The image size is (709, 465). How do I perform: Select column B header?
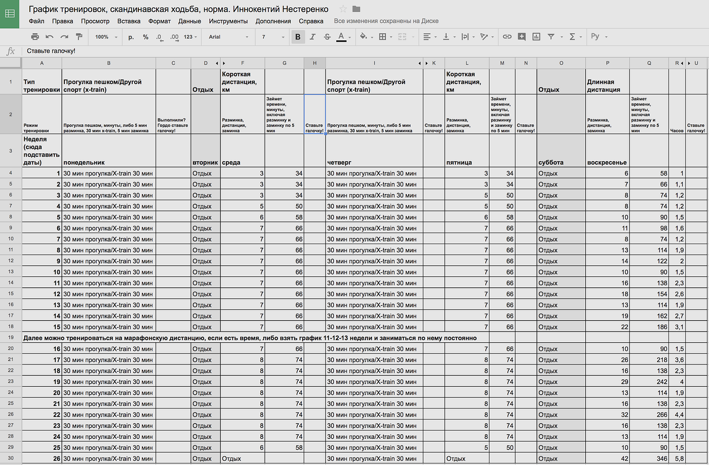point(109,63)
